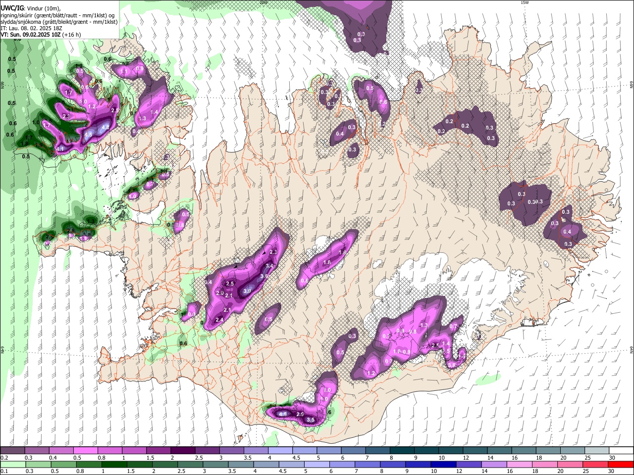634x475 pixels.
Task: Click the dark teal 8 snow legend swatch
Action: point(401,451)
